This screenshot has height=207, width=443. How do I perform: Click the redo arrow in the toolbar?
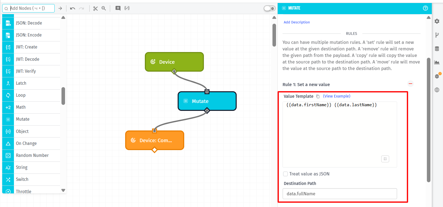coord(81,8)
